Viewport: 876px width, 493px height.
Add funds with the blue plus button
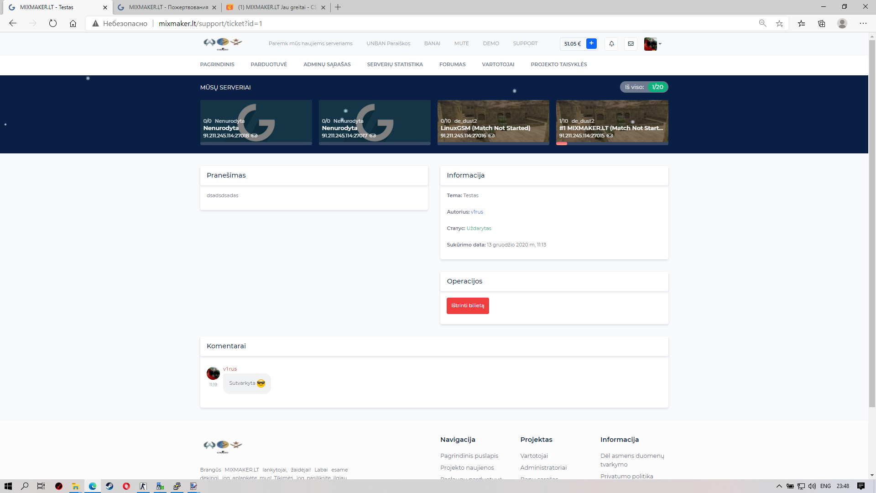pos(591,43)
